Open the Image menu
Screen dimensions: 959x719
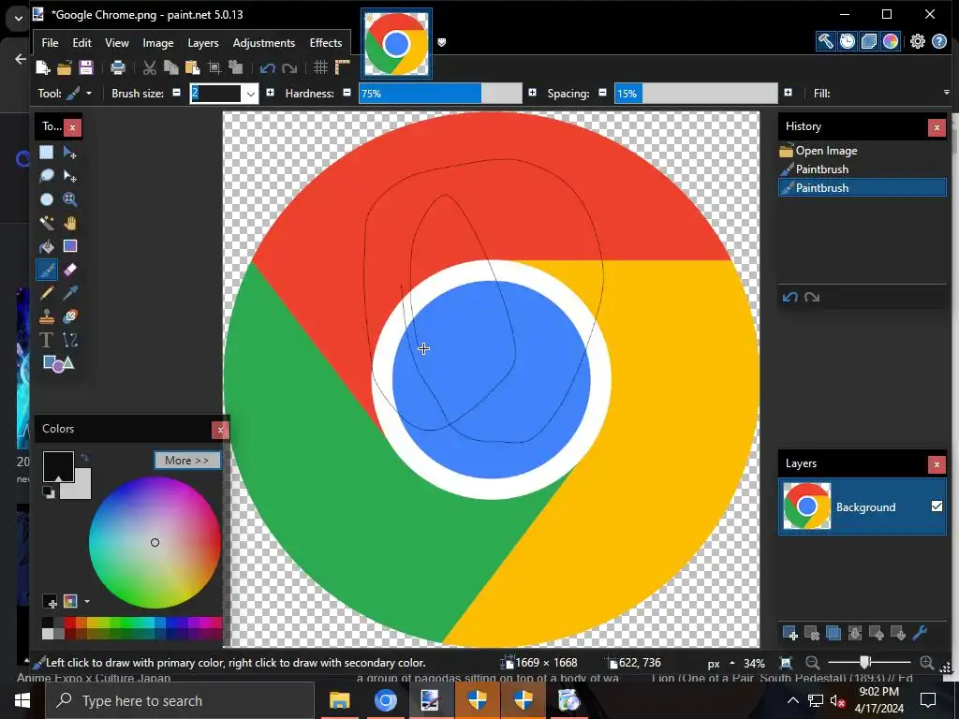[157, 43]
